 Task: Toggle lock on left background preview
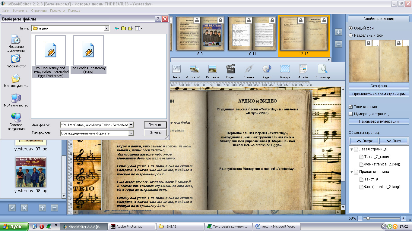tap(369, 43)
